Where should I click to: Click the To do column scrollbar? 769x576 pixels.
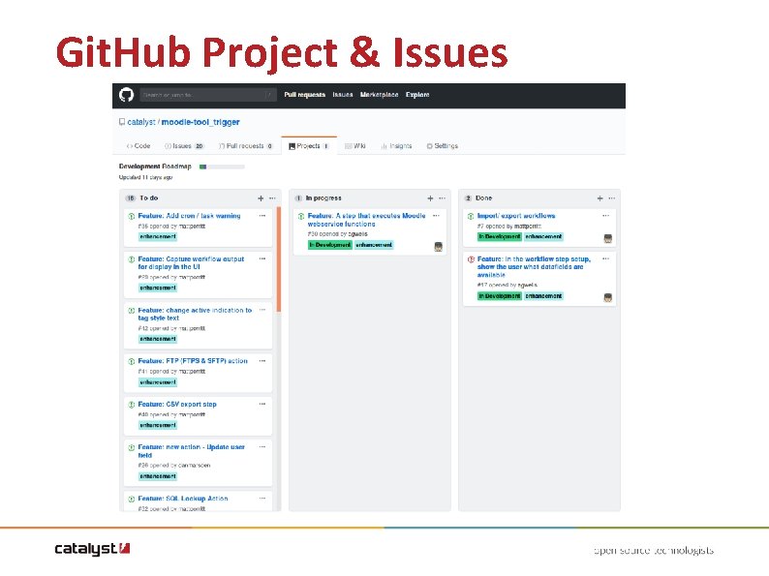279,259
